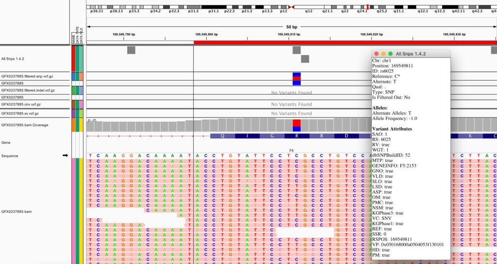Click the upper gray SNP feature above the blue-red variant
497x264 pixels.
(x=297, y=50)
